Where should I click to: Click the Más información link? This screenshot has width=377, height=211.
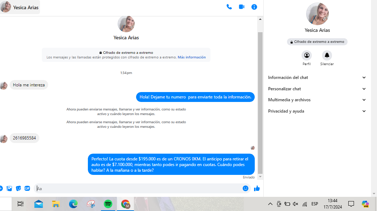[191, 57]
